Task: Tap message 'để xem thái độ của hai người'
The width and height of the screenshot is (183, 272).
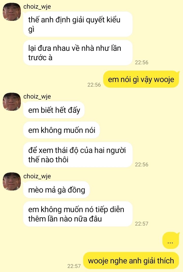Action: pyautogui.click(x=78, y=155)
